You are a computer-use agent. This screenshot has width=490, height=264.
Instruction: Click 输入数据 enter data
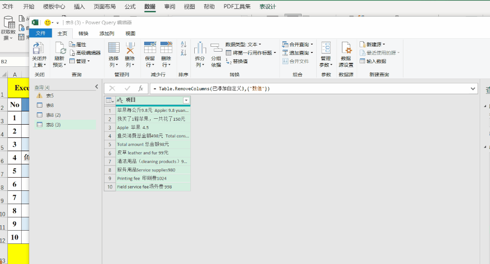(373, 61)
